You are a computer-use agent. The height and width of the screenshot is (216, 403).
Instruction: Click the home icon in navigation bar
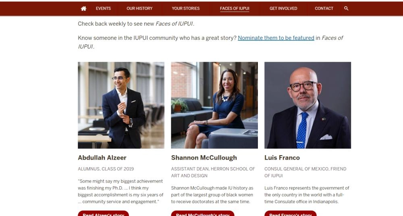pos(83,8)
